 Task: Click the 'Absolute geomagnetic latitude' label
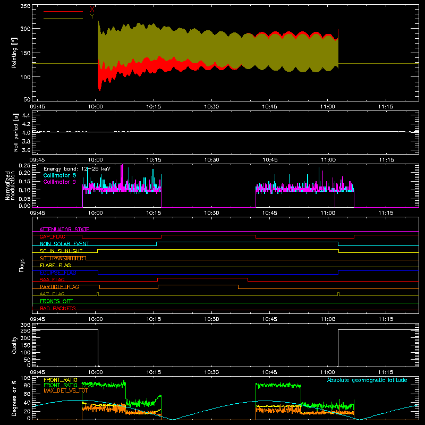pyautogui.click(x=367, y=380)
